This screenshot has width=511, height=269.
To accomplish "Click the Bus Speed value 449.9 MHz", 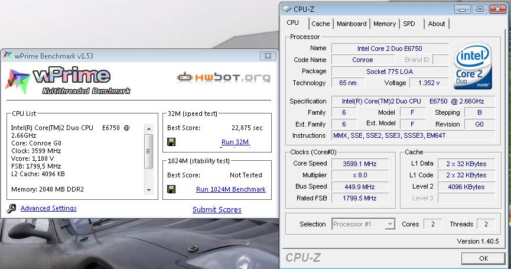I will 360,187.
